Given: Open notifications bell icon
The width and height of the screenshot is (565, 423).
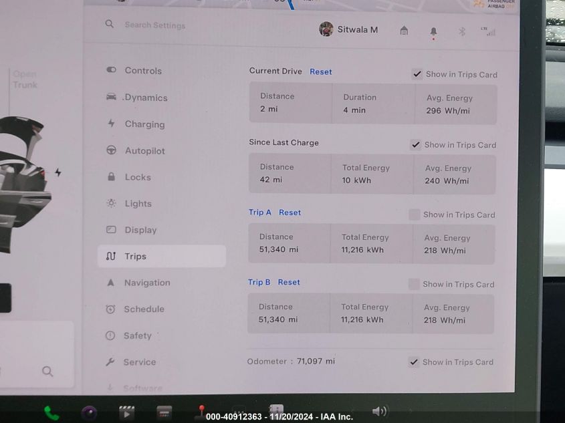Looking at the screenshot, I should tap(433, 31).
